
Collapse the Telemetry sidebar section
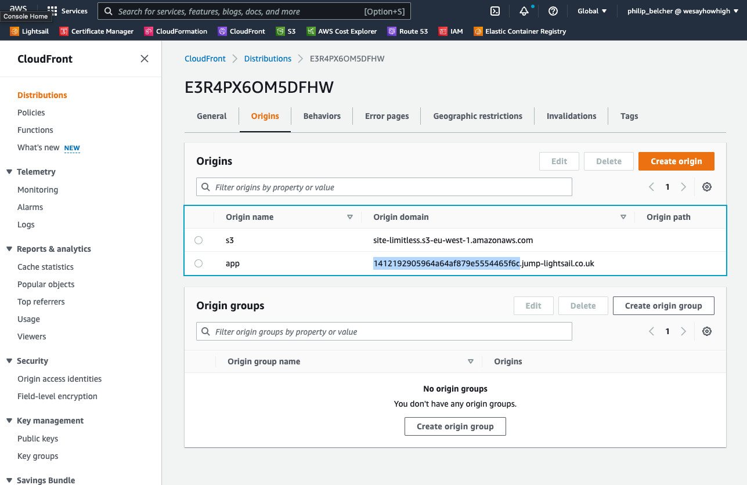point(9,172)
